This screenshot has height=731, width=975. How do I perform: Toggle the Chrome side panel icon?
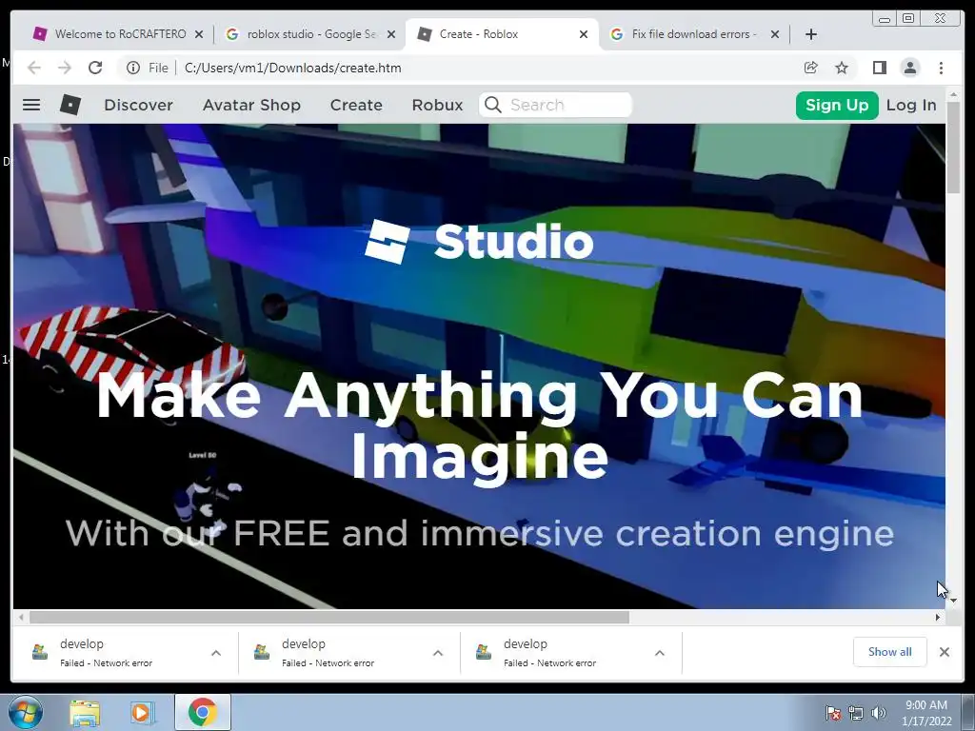click(879, 68)
